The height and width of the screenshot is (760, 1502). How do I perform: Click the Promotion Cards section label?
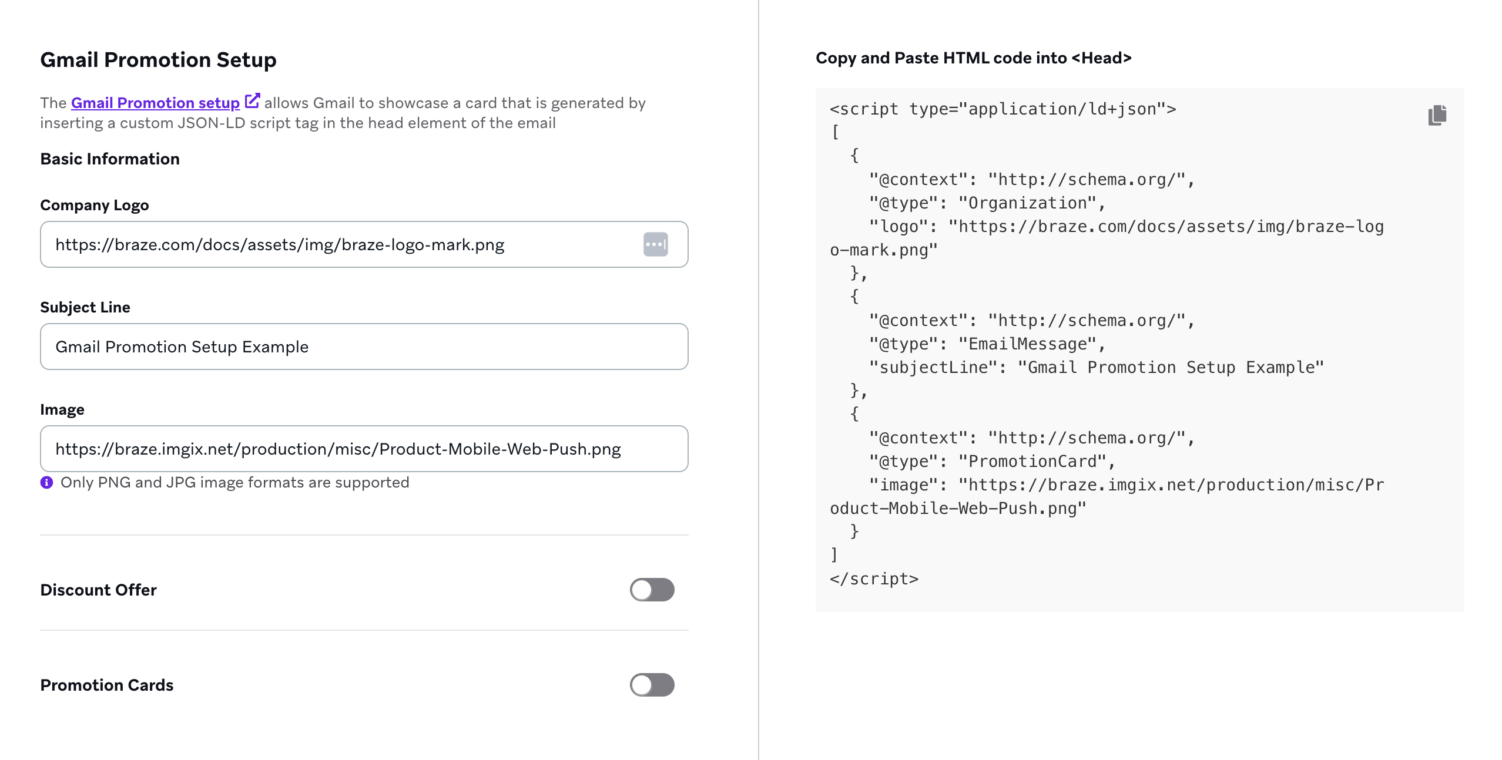coord(106,685)
